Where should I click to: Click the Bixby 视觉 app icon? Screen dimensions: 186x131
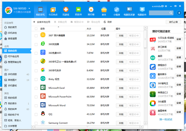[43, 79]
